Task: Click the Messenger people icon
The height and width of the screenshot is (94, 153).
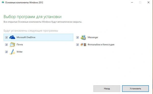Action: point(83,37)
